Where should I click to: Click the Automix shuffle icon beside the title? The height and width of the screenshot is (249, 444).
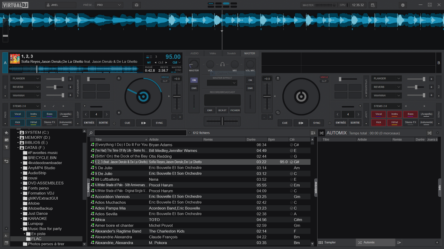(x=321, y=133)
